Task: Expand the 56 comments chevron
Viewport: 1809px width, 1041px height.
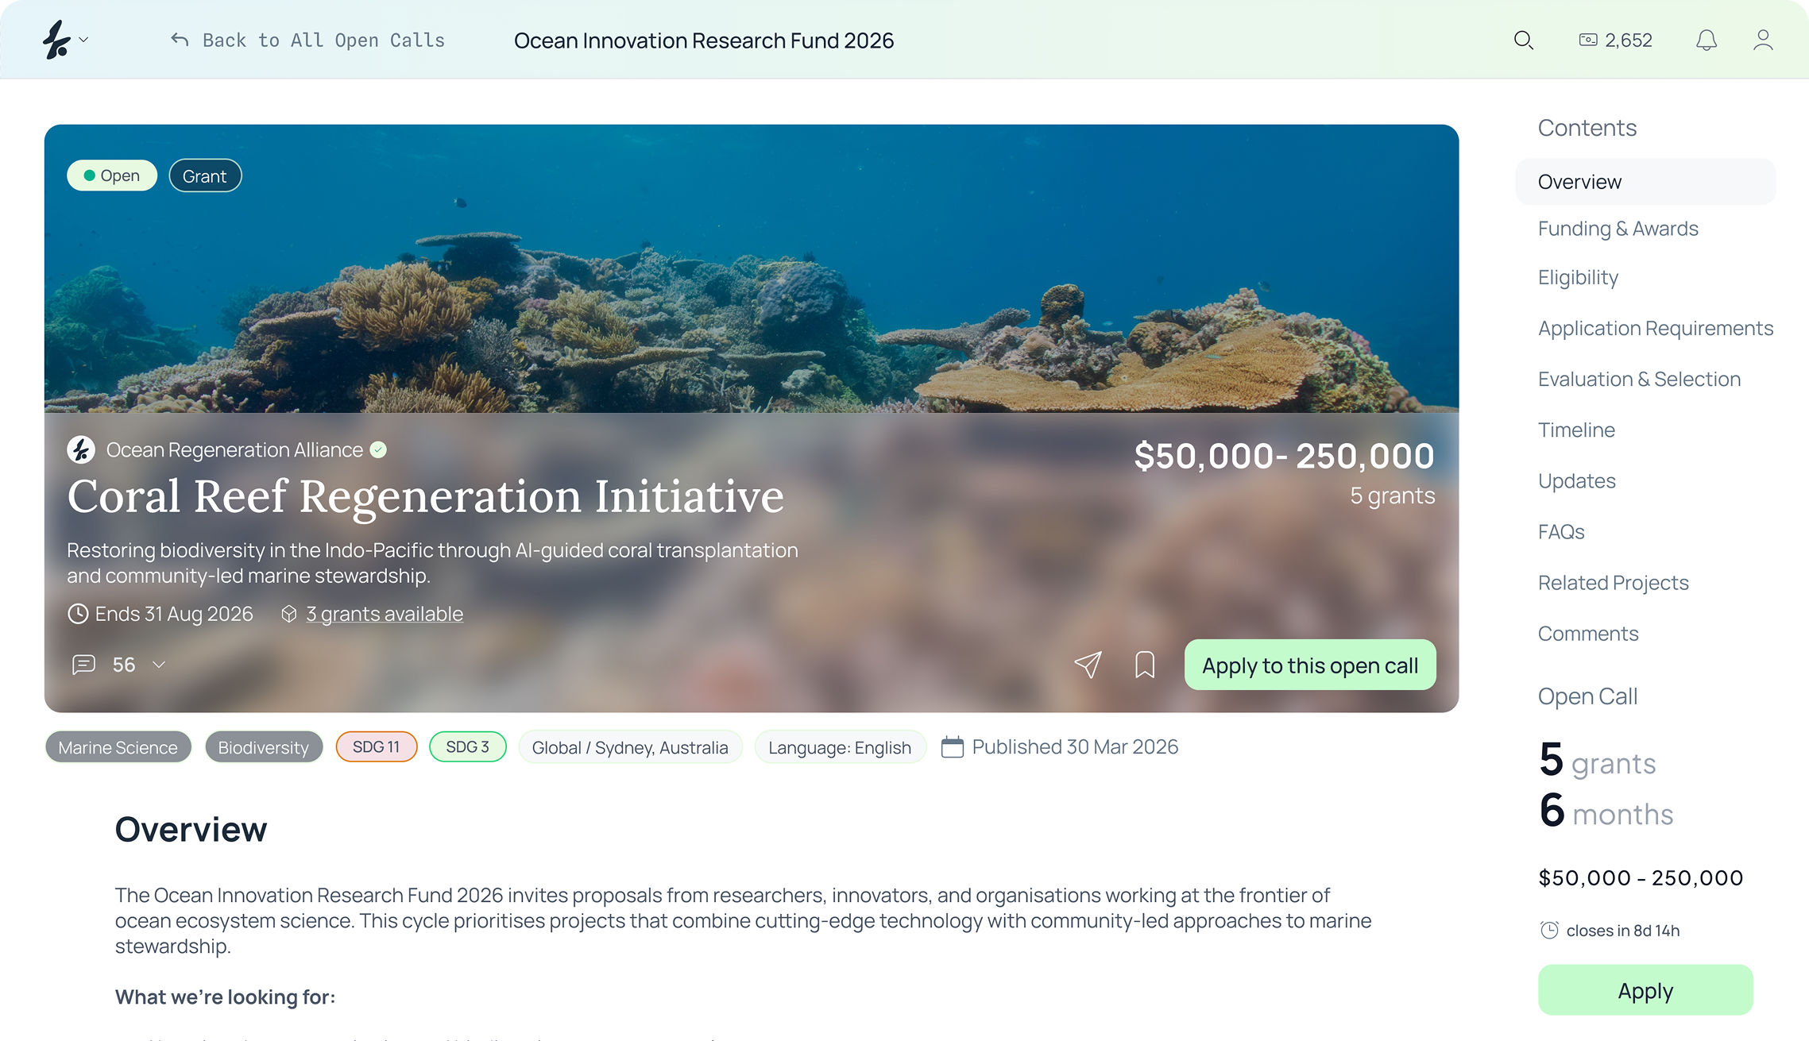Action: [x=159, y=665]
